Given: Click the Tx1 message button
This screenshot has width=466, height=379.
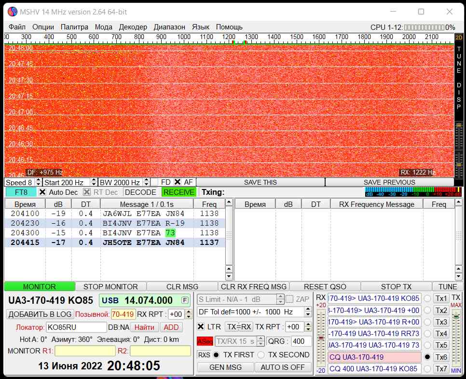Looking at the screenshot, I should (x=441, y=298).
